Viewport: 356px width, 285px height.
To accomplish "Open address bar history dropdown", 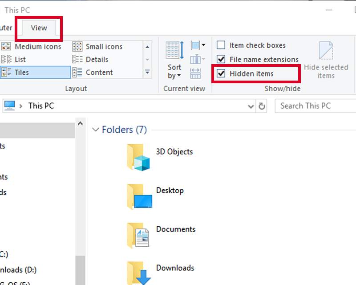I will click(x=251, y=106).
